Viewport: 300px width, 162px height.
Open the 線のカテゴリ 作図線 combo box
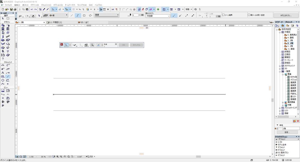coord(158,16)
